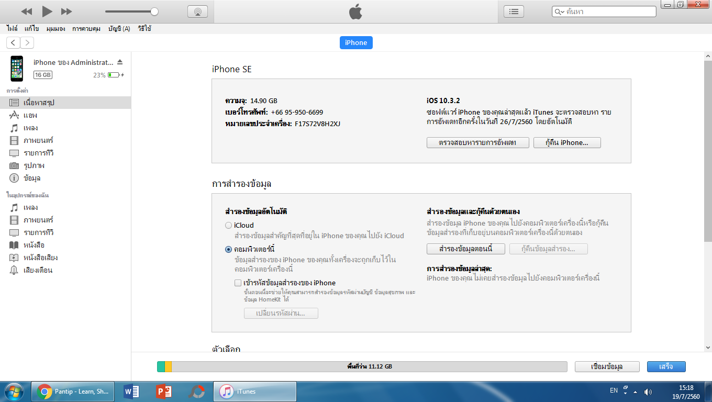
Task: Open ภาพยนตร์ movies icon under settings section
Action: [x=14, y=140]
